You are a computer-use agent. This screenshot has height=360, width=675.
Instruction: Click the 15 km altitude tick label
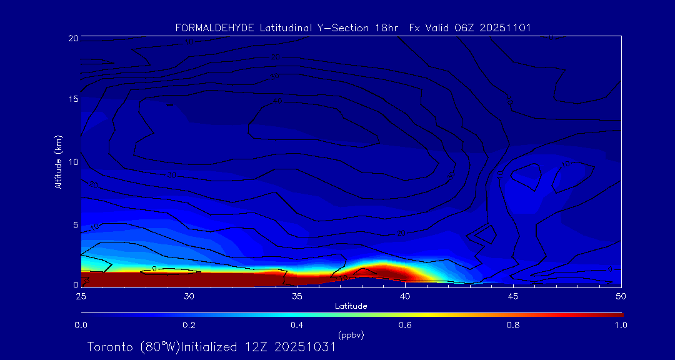[x=72, y=99]
